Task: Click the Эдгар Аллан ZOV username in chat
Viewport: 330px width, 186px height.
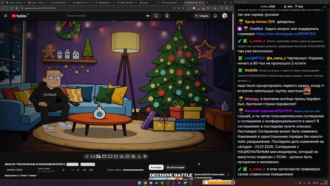Action: 260,22
